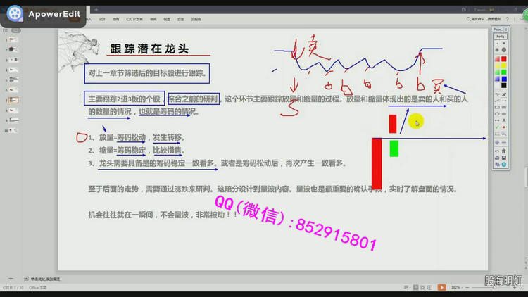Image resolution: width=528 pixels, height=297 pixels.
Task: Select the ellipse drawing tool
Action: click(496, 113)
